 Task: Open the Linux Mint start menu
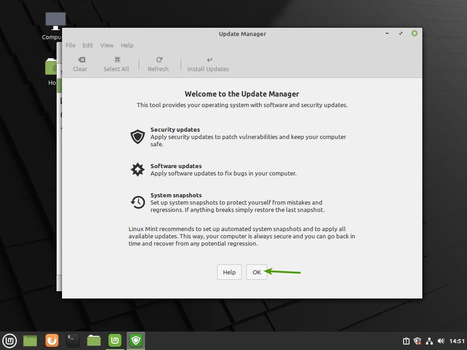click(10, 340)
